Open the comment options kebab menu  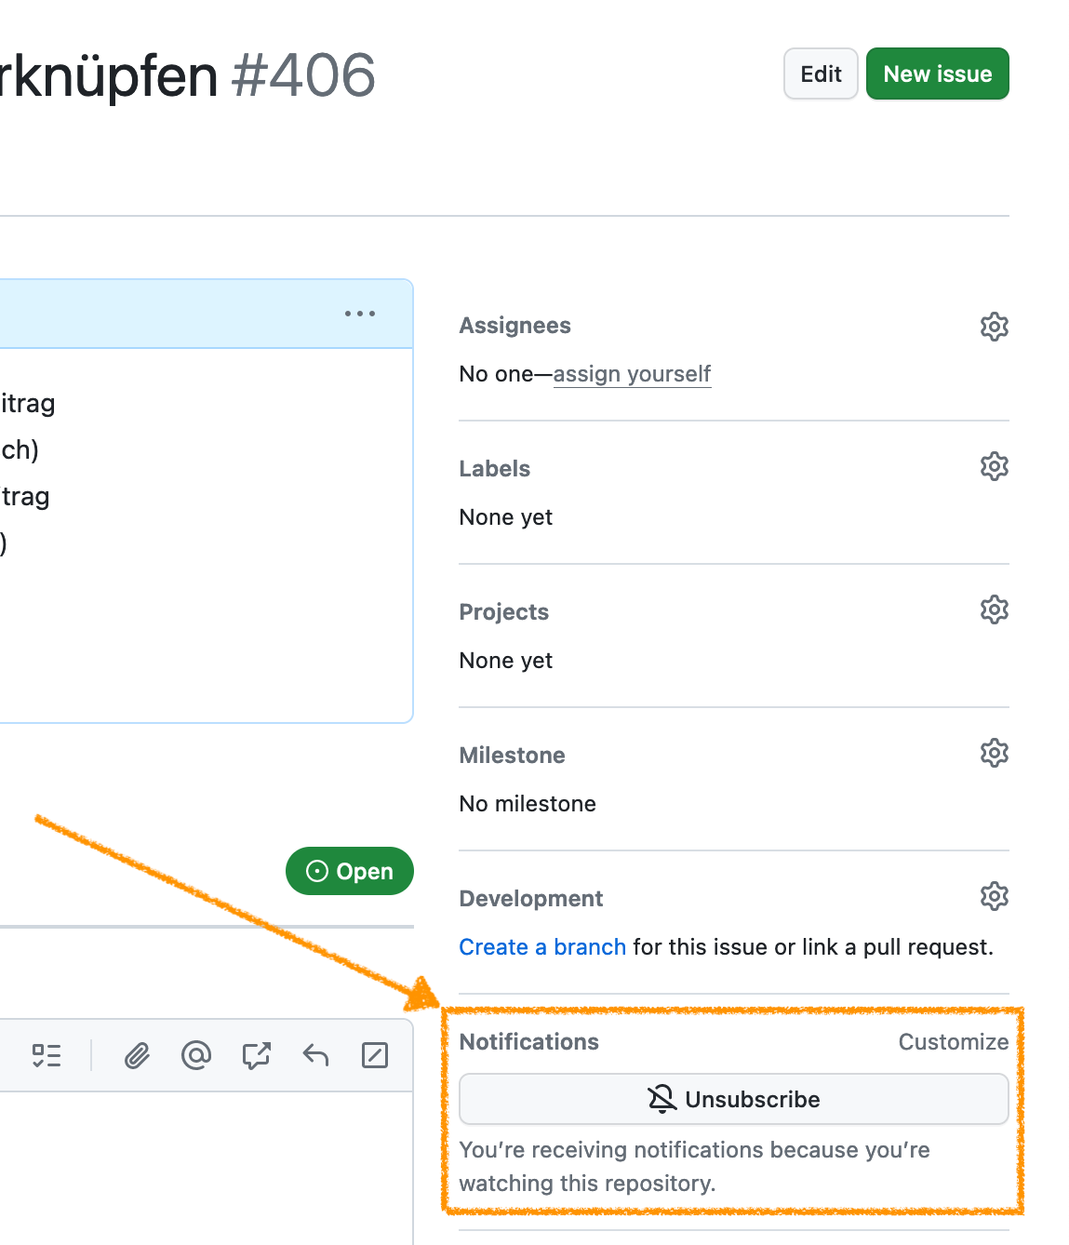[x=360, y=314]
